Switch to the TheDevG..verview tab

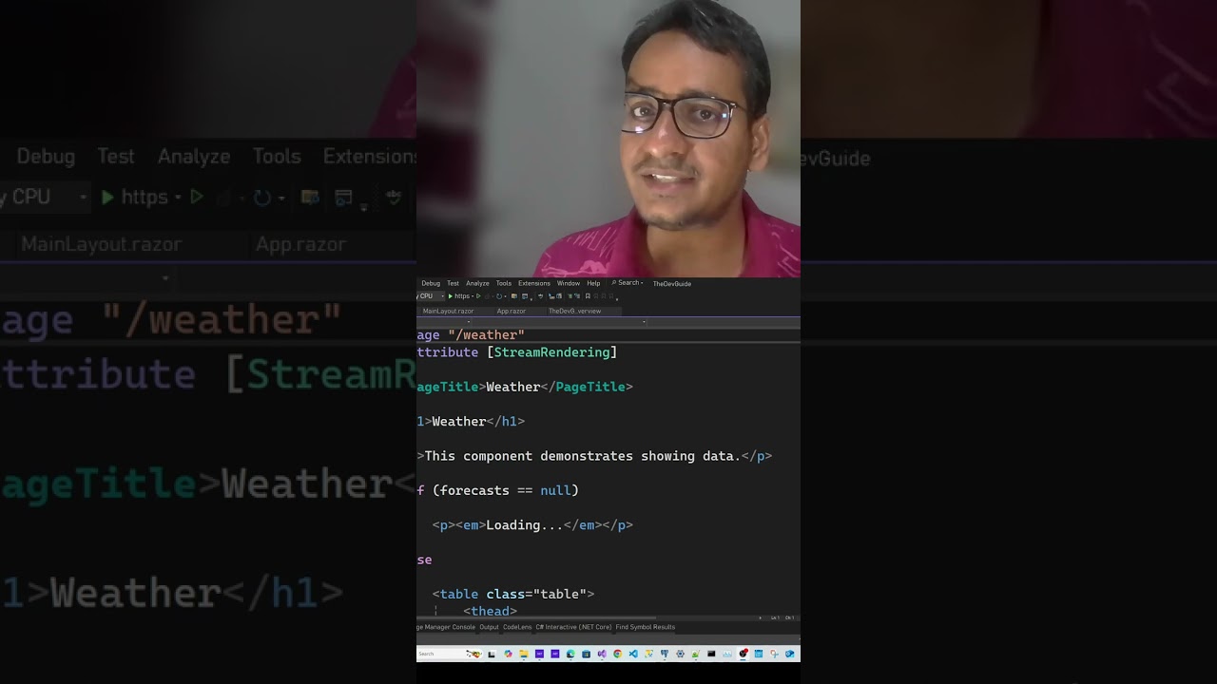tap(575, 311)
